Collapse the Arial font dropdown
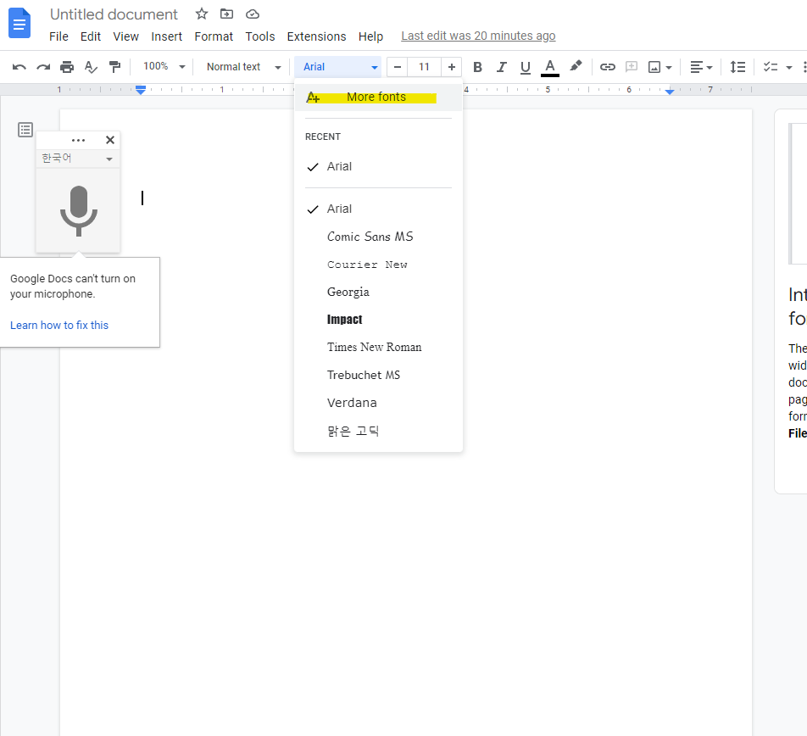This screenshot has height=736, width=807. (337, 67)
